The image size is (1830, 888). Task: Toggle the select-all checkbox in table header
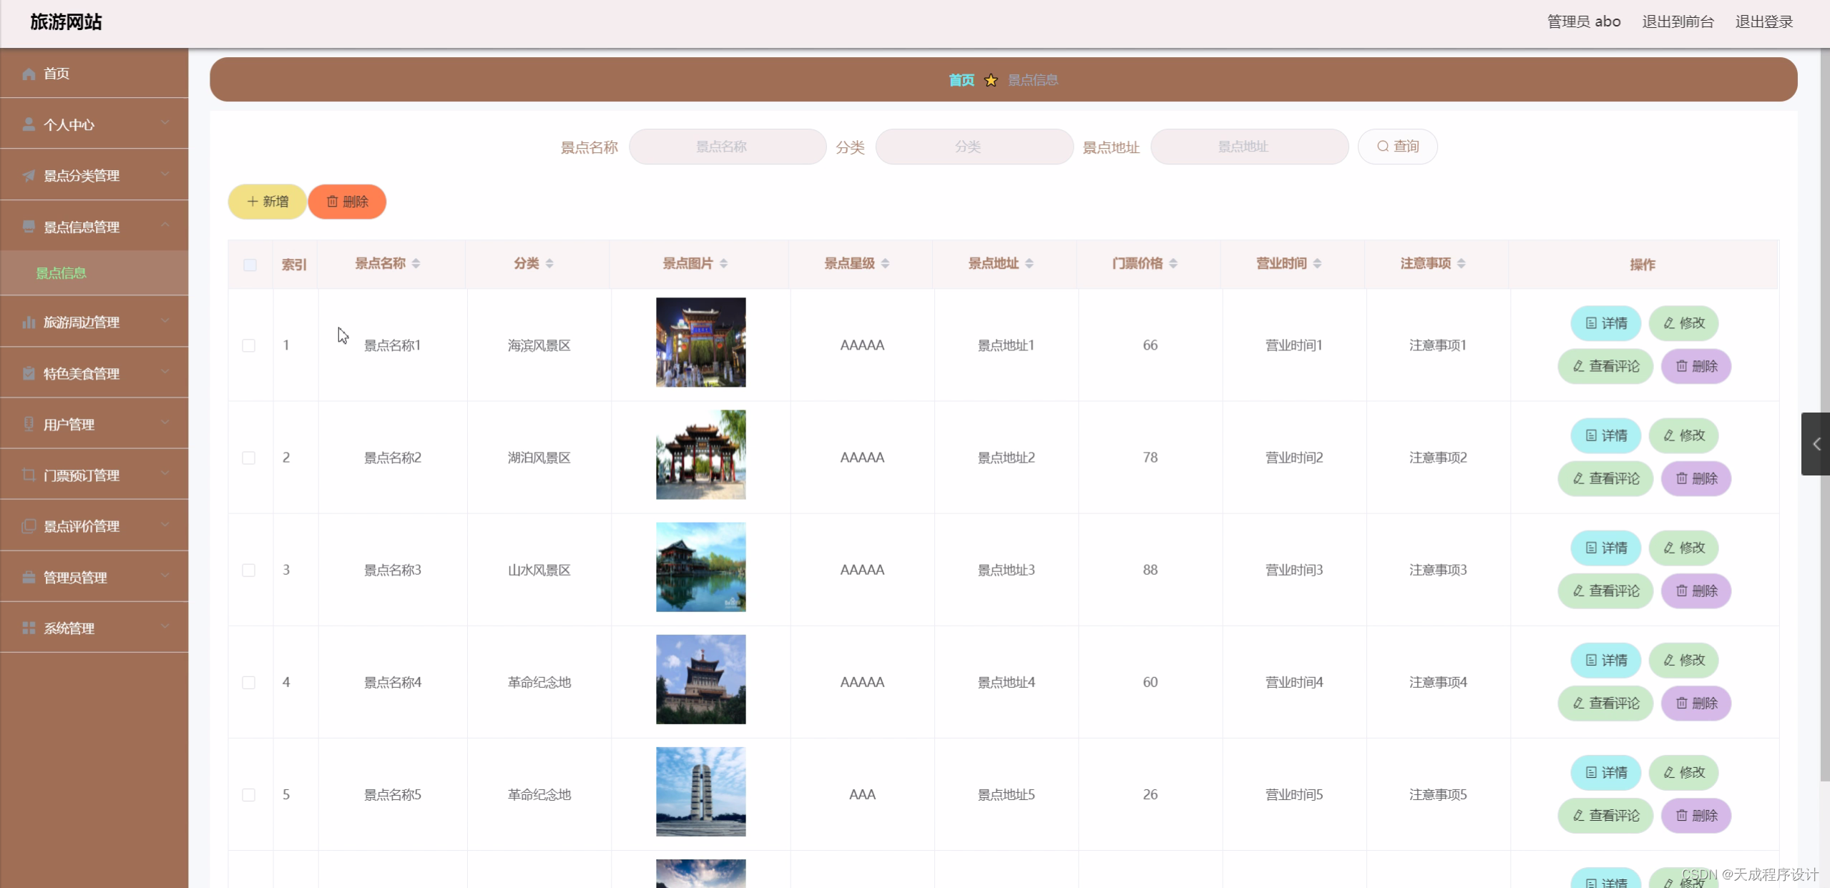coord(250,265)
